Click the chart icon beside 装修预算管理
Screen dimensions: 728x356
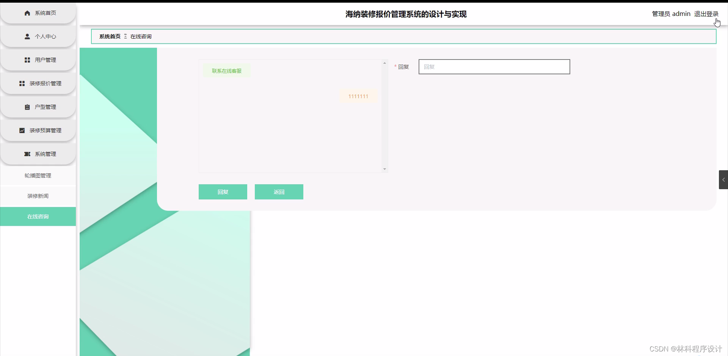coord(22,130)
